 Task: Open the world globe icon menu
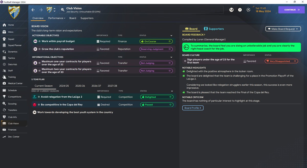click(x=232, y=10)
